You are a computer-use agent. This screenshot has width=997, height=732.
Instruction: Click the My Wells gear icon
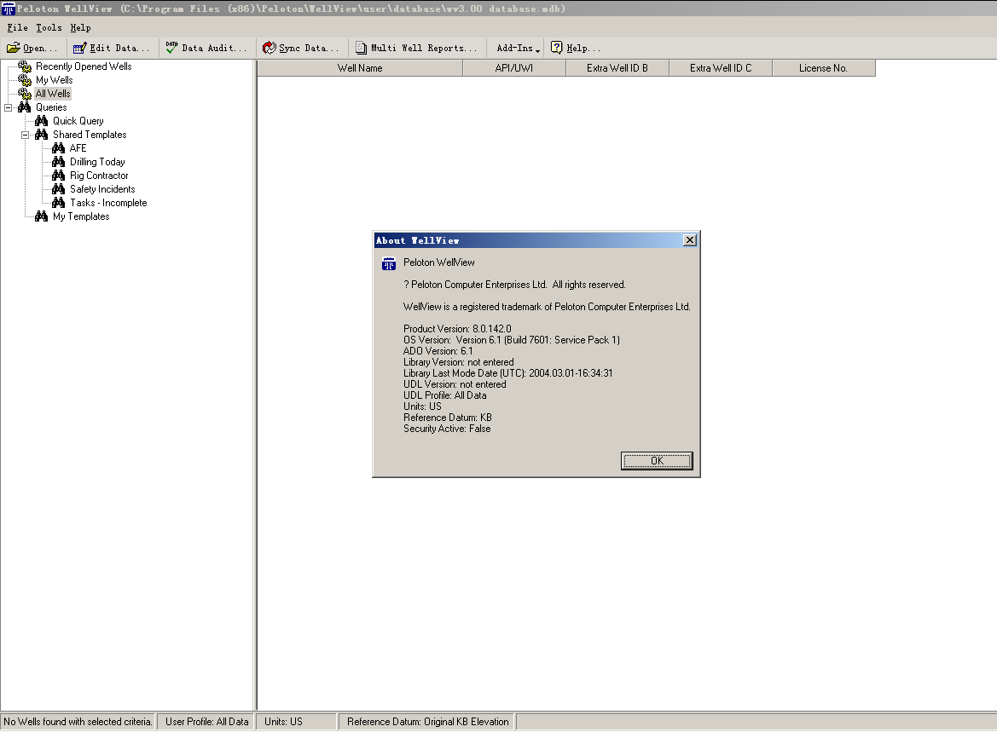pyautogui.click(x=25, y=80)
